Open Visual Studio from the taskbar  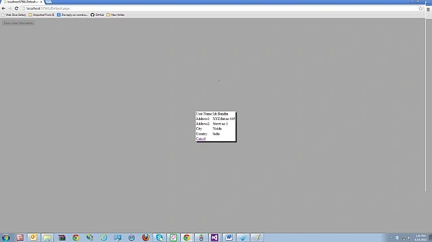coord(215,237)
